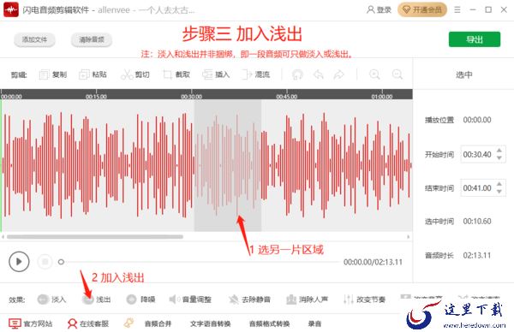Image resolution: width=514 pixels, height=332 pixels.
Task: Choose the Crop (截取) tool
Action: [x=176, y=74]
